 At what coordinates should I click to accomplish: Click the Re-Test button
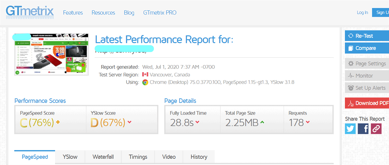pyautogui.click(x=367, y=36)
